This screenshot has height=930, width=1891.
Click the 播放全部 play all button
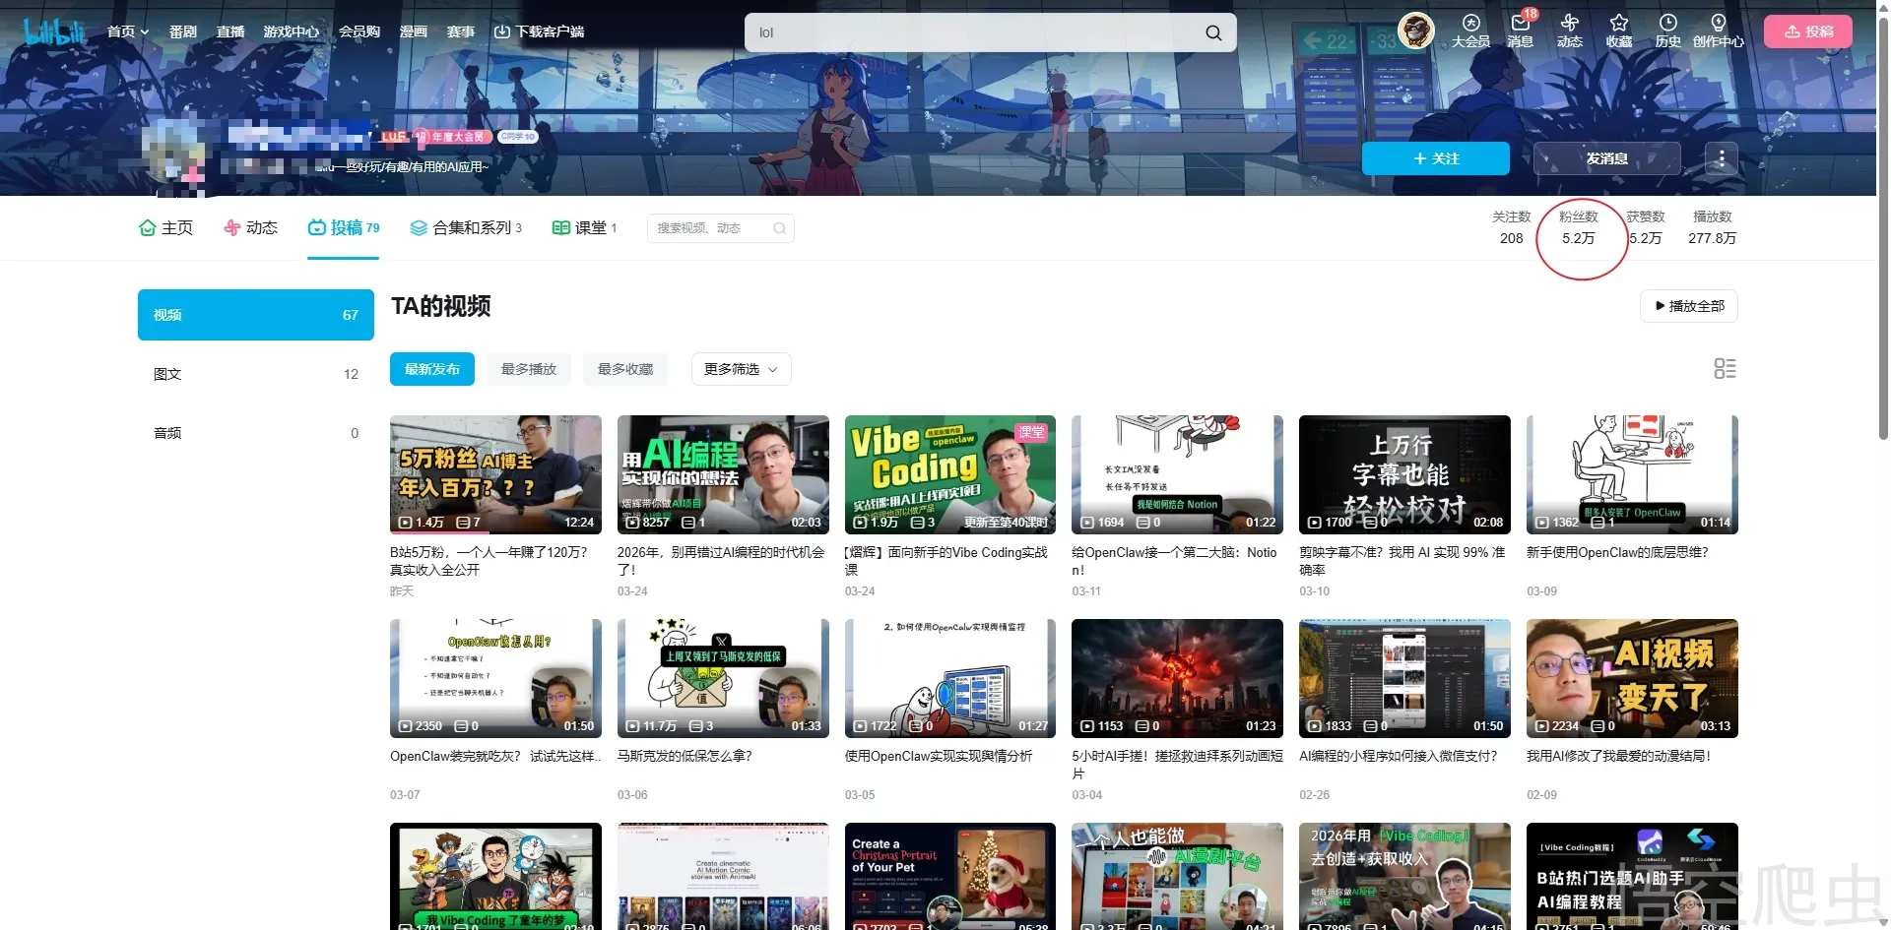[1689, 306]
